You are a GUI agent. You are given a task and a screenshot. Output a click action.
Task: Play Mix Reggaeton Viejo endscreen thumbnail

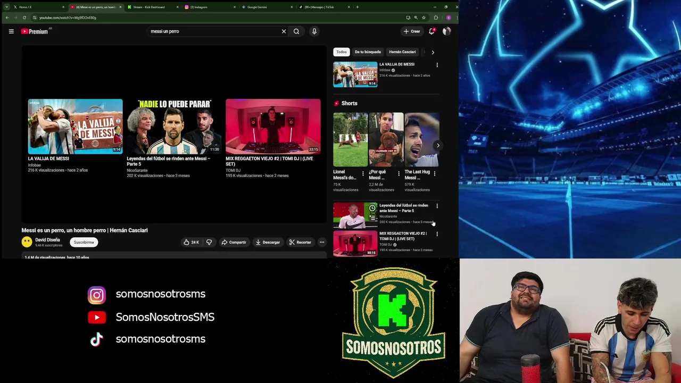(x=273, y=126)
